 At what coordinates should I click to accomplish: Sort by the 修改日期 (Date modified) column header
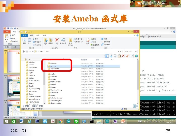click(x=84, y=60)
